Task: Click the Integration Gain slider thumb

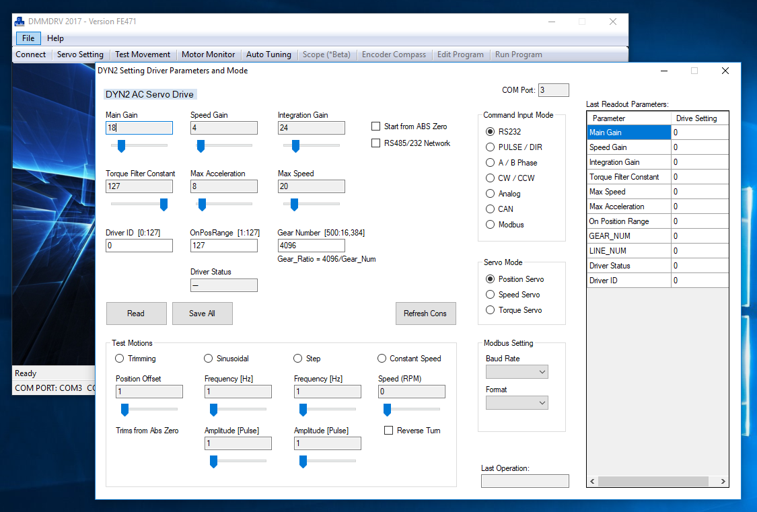Action: (x=296, y=146)
